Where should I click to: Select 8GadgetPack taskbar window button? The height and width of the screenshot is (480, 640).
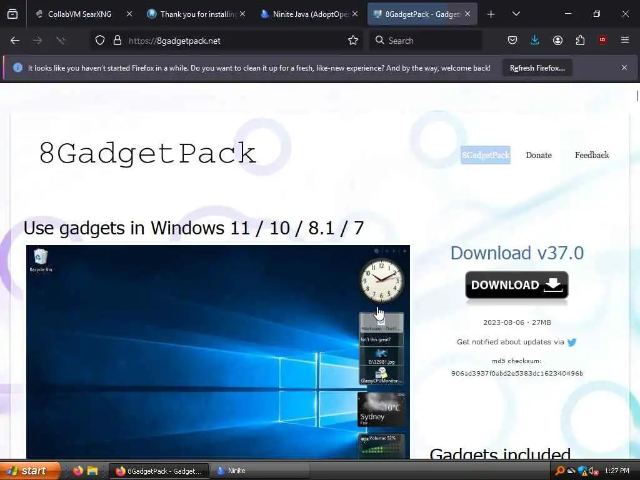[x=159, y=471]
